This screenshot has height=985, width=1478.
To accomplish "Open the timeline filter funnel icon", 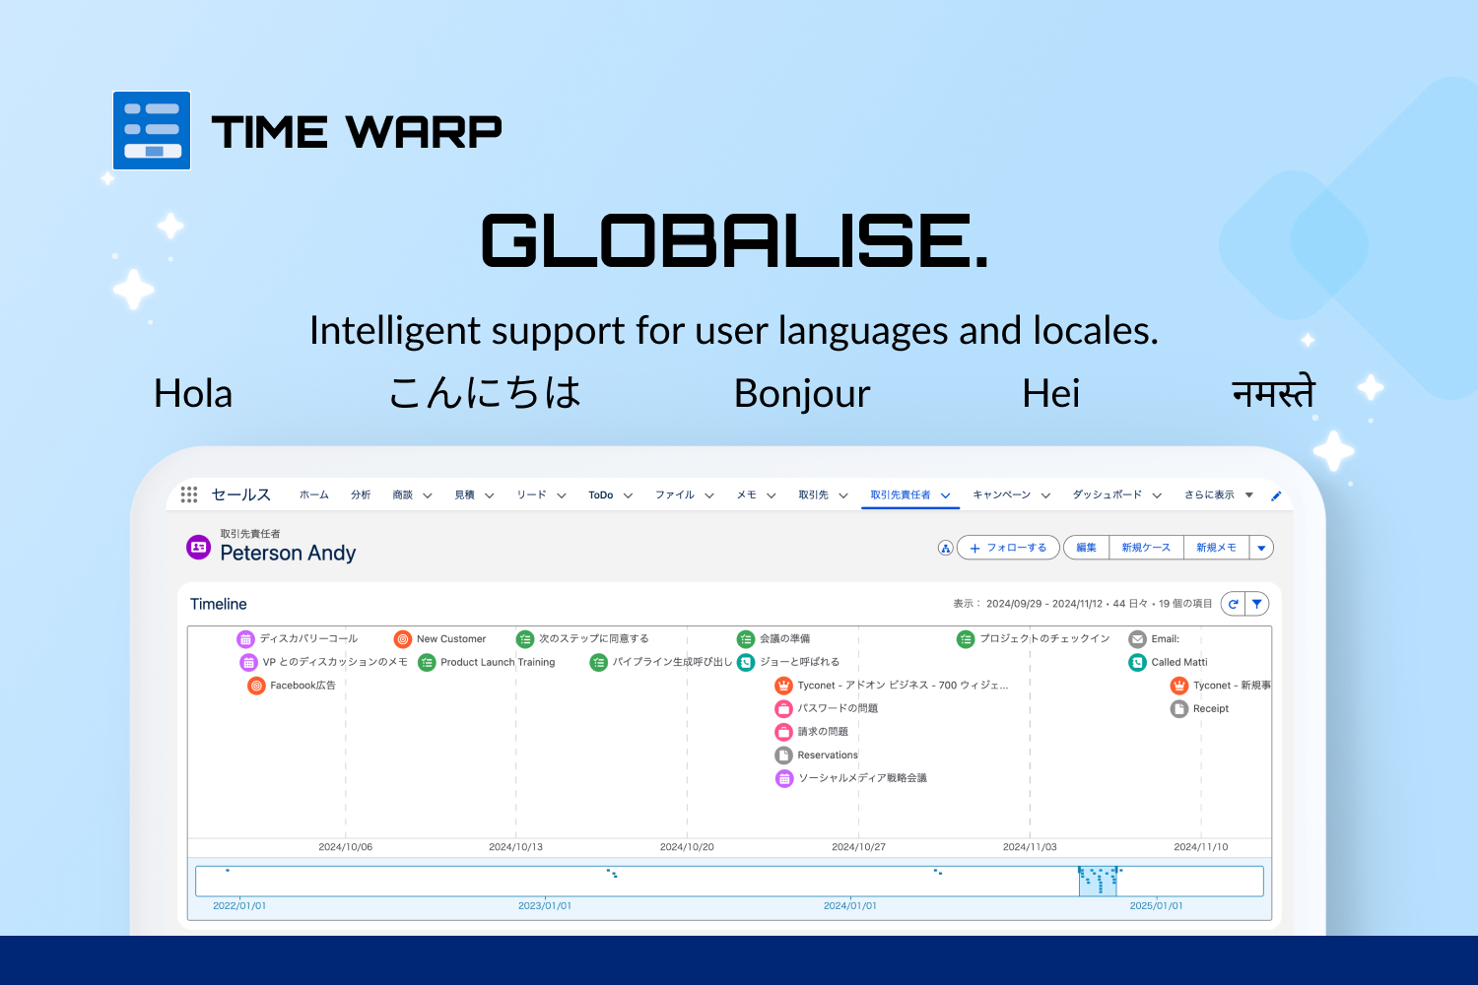I will click(1257, 604).
